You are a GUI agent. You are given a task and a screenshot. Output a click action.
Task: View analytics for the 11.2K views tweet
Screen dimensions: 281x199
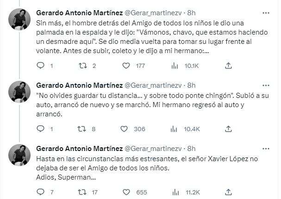(175, 192)
